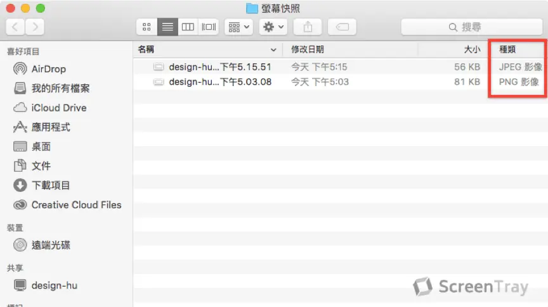Screen dimensions: 548x307
Task: Click the 應用程式 applications icon
Action: point(20,127)
